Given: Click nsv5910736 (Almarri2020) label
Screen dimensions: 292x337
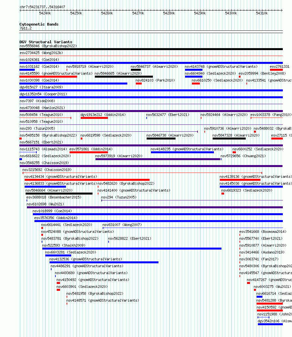Looking at the screenshot, I should (228, 128).
